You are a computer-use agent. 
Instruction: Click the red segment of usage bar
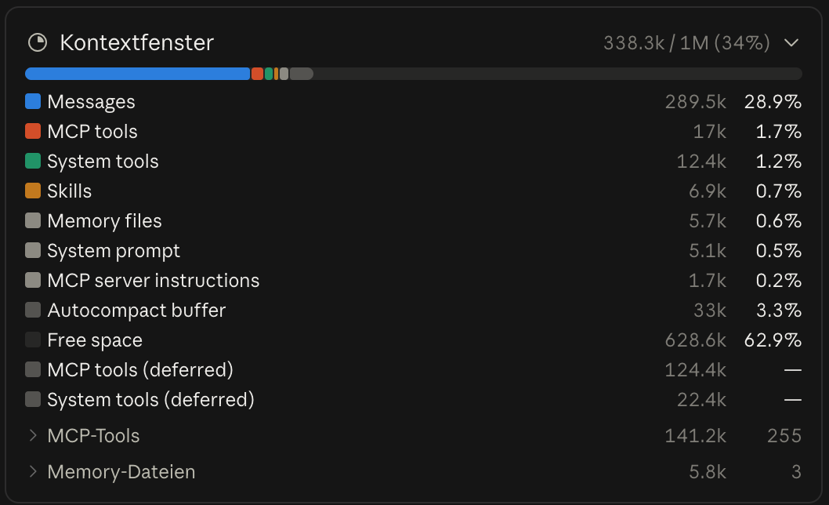click(x=258, y=74)
